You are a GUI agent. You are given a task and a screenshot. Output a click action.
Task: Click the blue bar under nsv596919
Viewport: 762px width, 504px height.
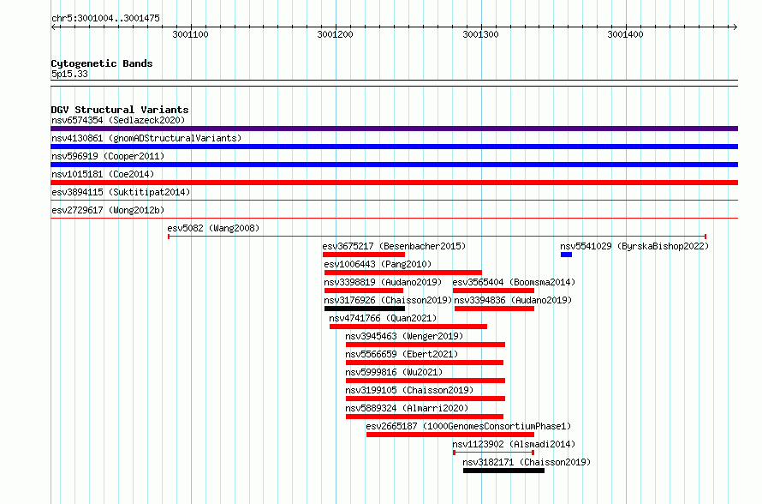click(x=394, y=165)
